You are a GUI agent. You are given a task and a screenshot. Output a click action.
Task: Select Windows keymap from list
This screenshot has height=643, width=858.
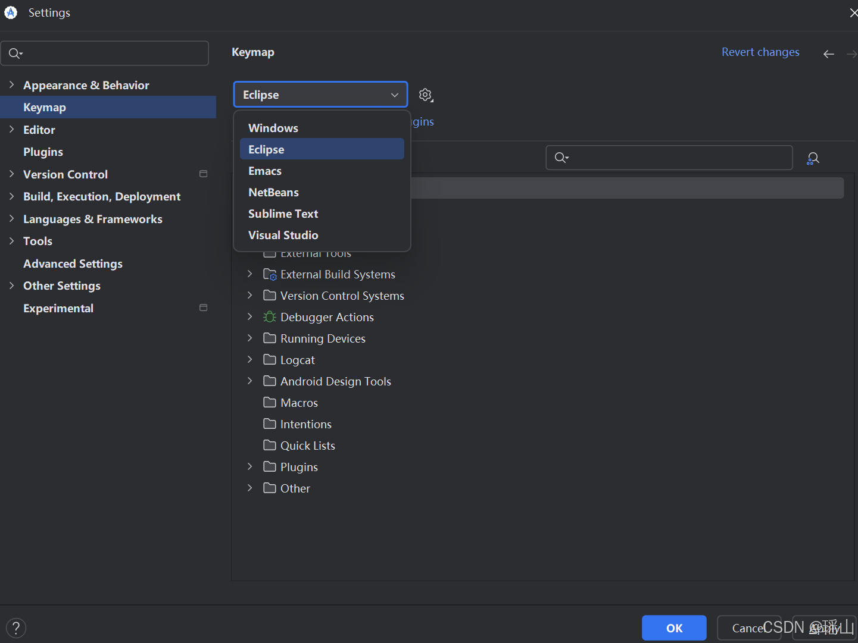point(322,128)
